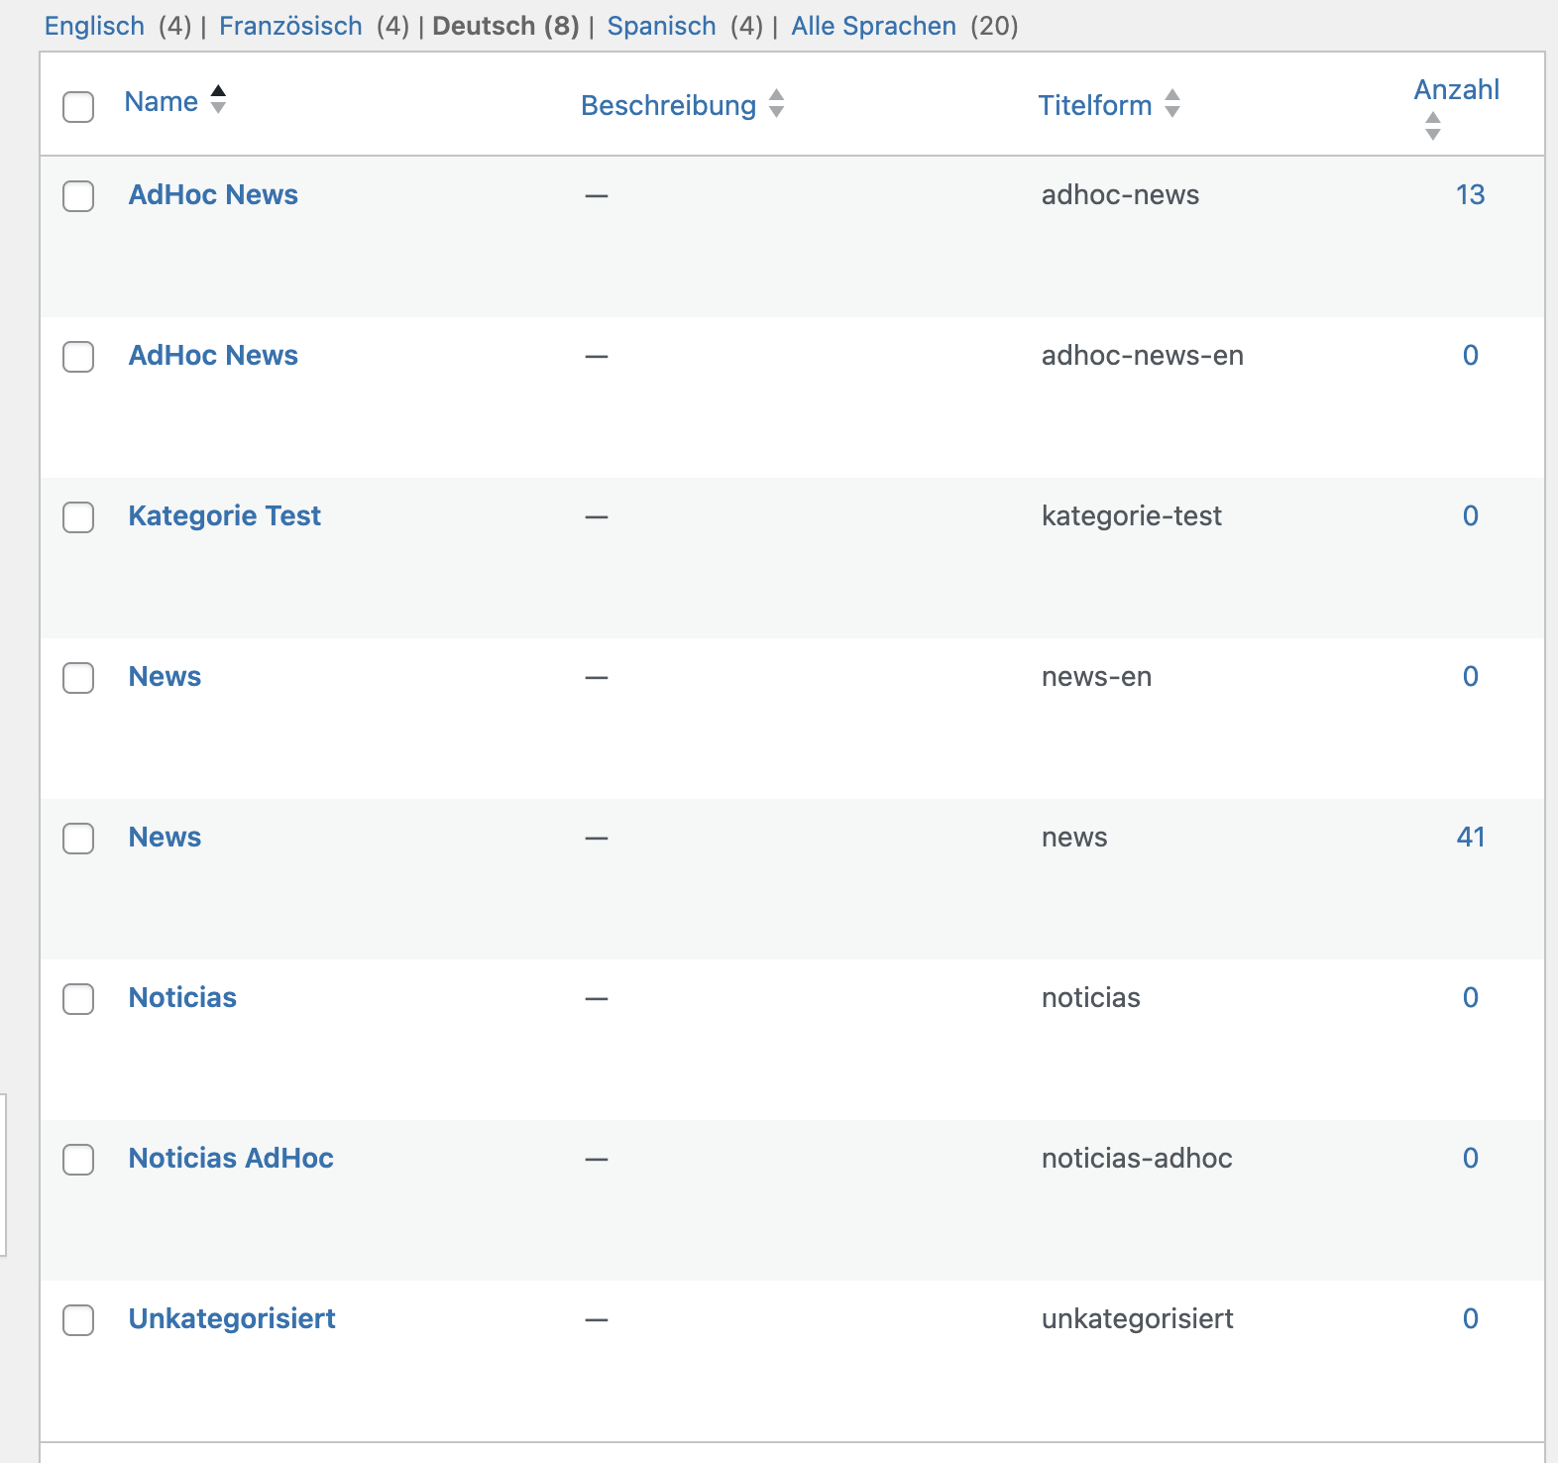Sort categories by Titelform header
This screenshot has height=1463, width=1558.
(x=1094, y=105)
